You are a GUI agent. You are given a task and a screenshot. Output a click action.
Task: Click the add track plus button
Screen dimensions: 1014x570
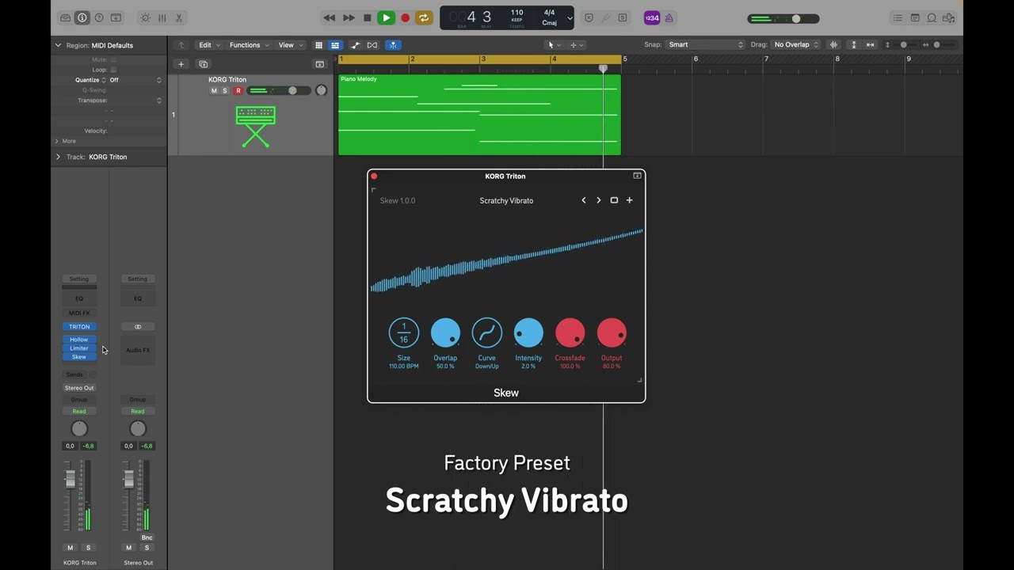(181, 64)
